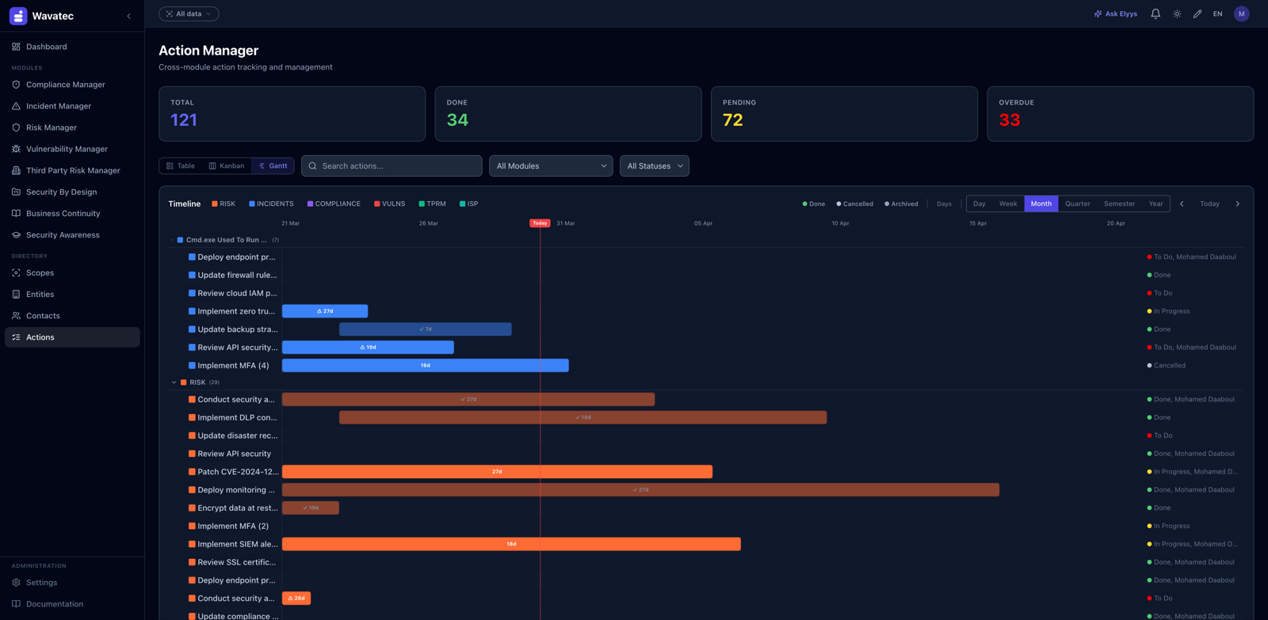Switch to Kanban view
Screen dimensions: 1268x620
pos(227,165)
